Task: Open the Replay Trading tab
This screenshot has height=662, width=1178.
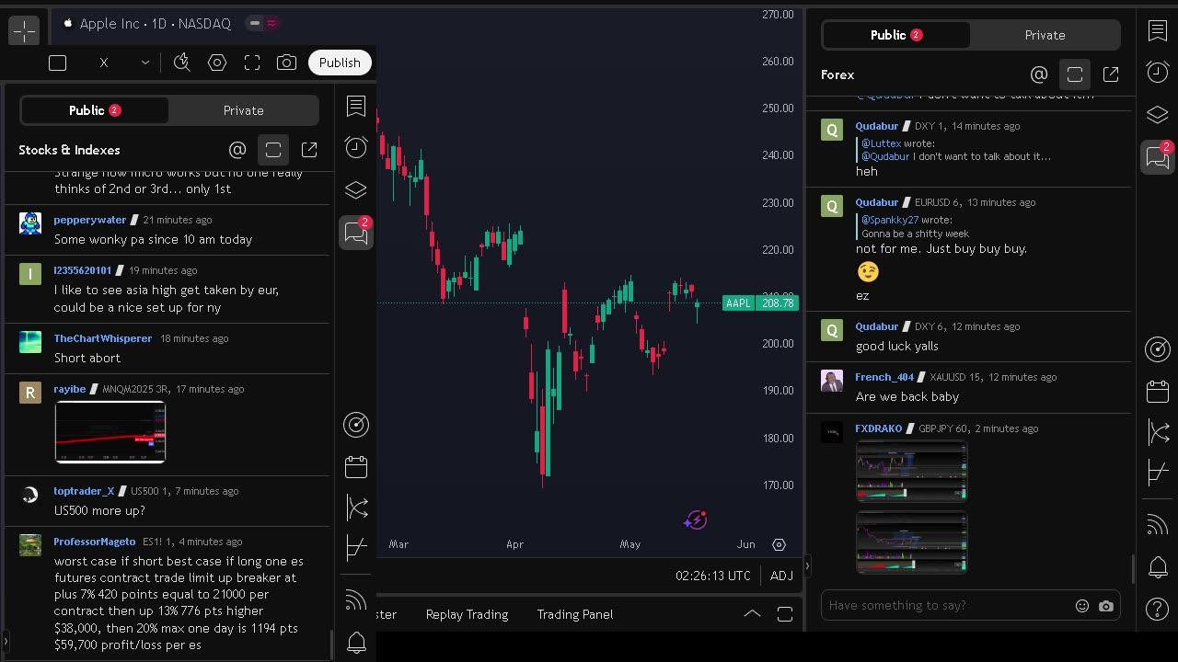Action: (467, 614)
